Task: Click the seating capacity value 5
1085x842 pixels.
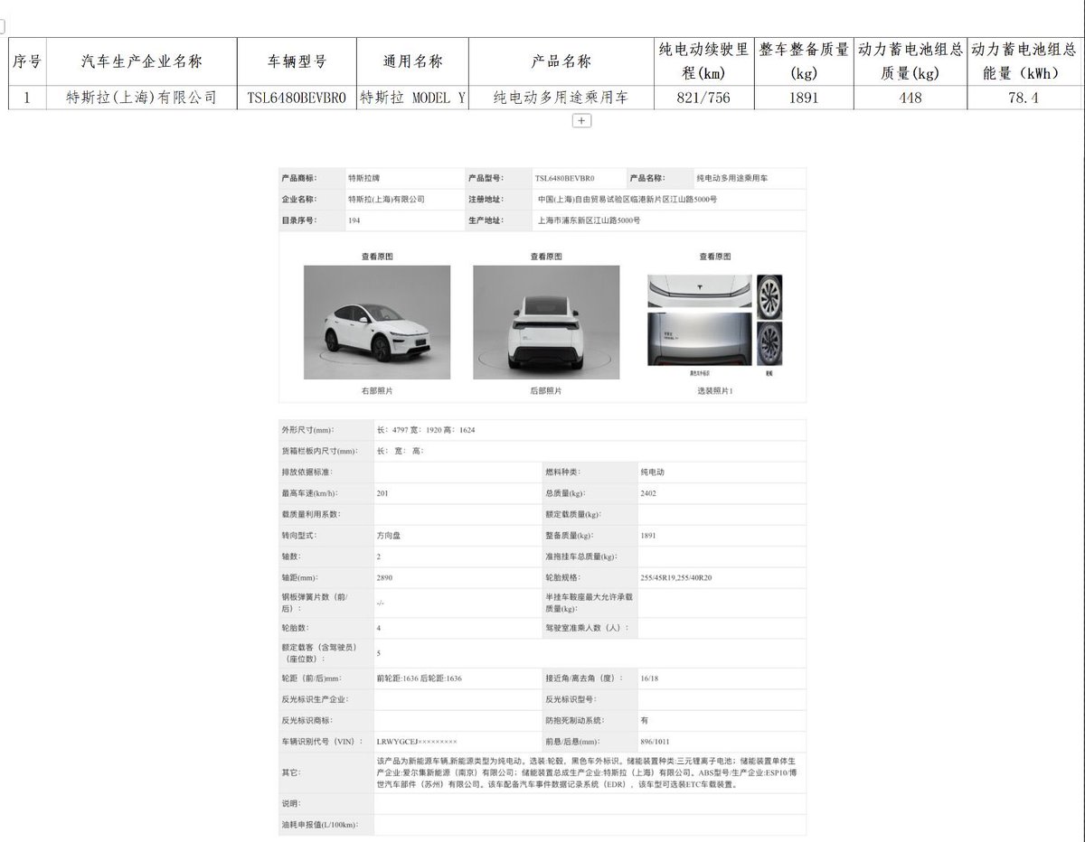Action: click(378, 652)
